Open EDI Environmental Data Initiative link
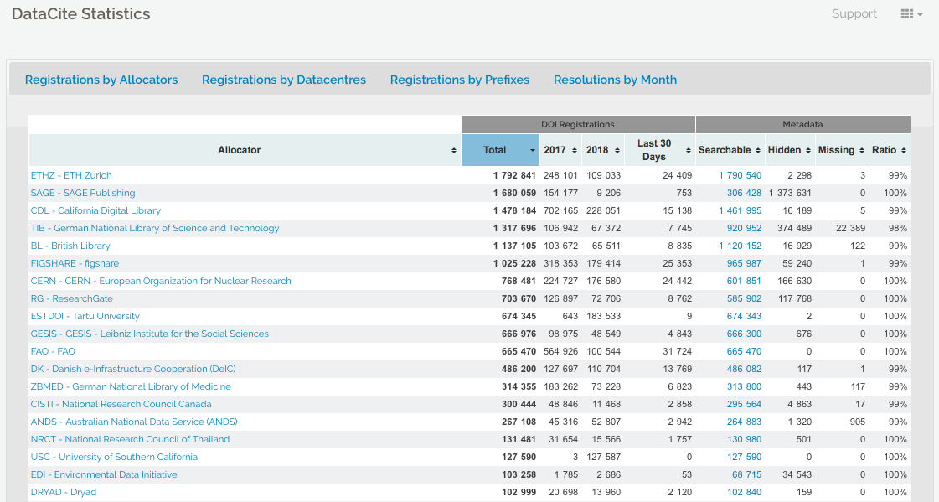This screenshot has width=939, height=502. (x=104, y=474)
